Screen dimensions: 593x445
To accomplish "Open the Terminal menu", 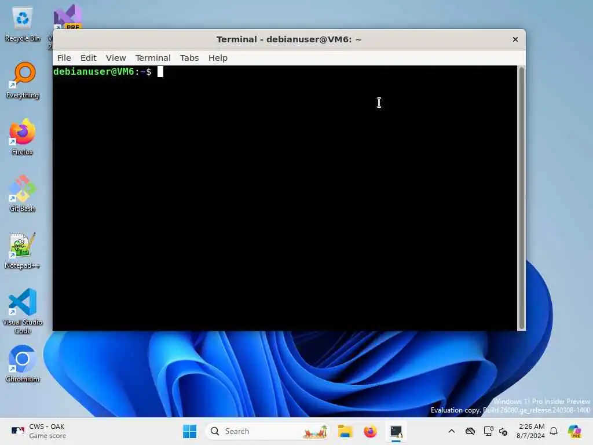I will point(153,58).
